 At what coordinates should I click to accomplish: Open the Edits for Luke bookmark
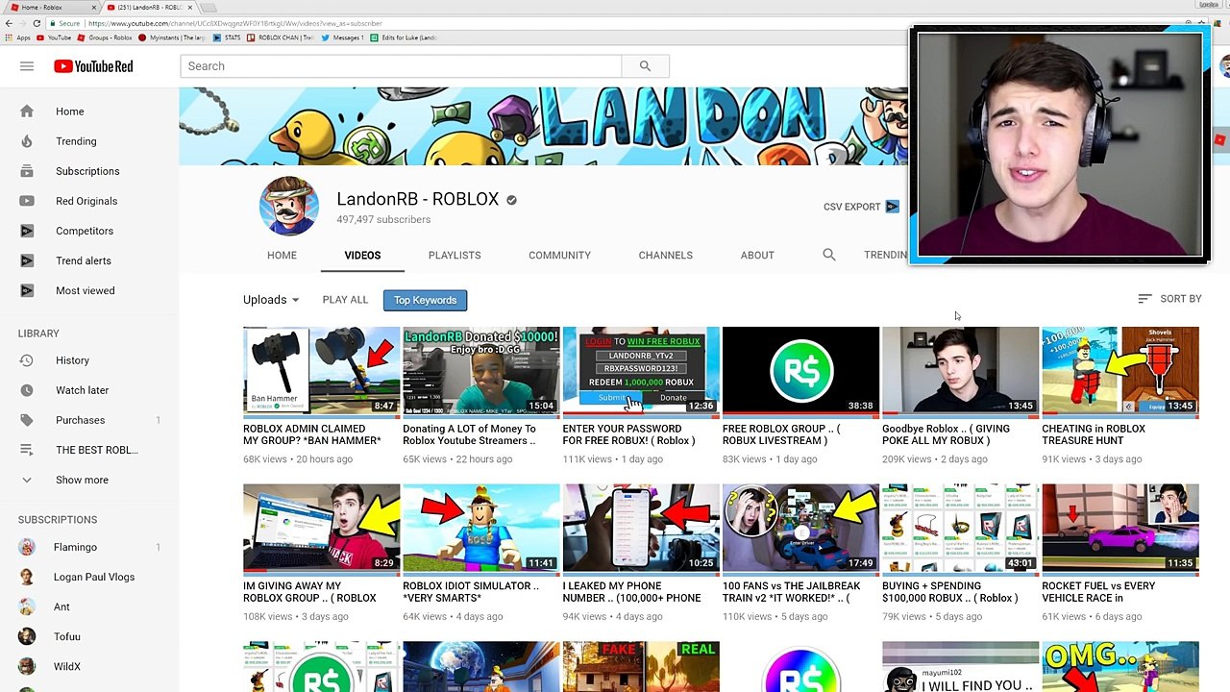[x=404, y=37]
